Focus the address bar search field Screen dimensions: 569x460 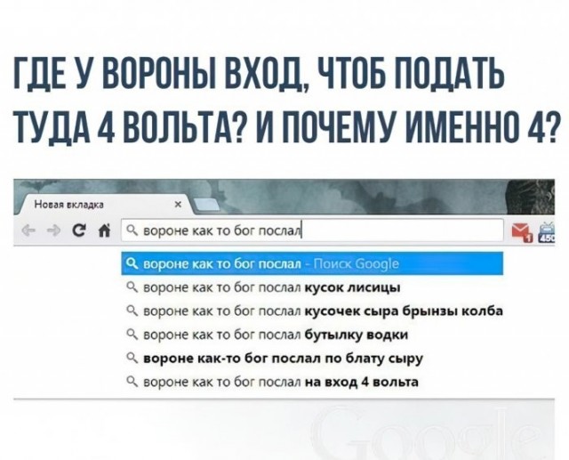tap(312, 230)
